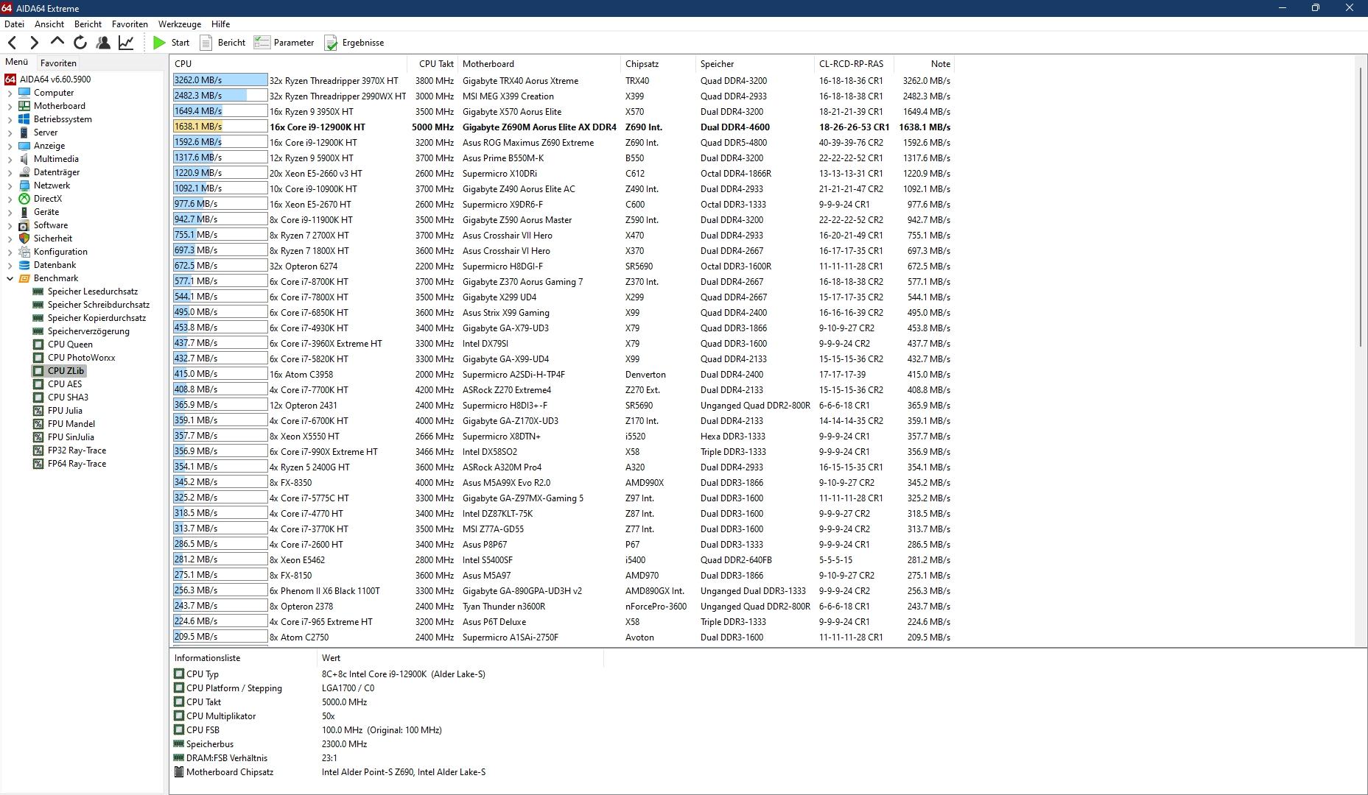The image size is (1368, 795).
Task: Expand the Computer tree node
Action: [10, 93]
